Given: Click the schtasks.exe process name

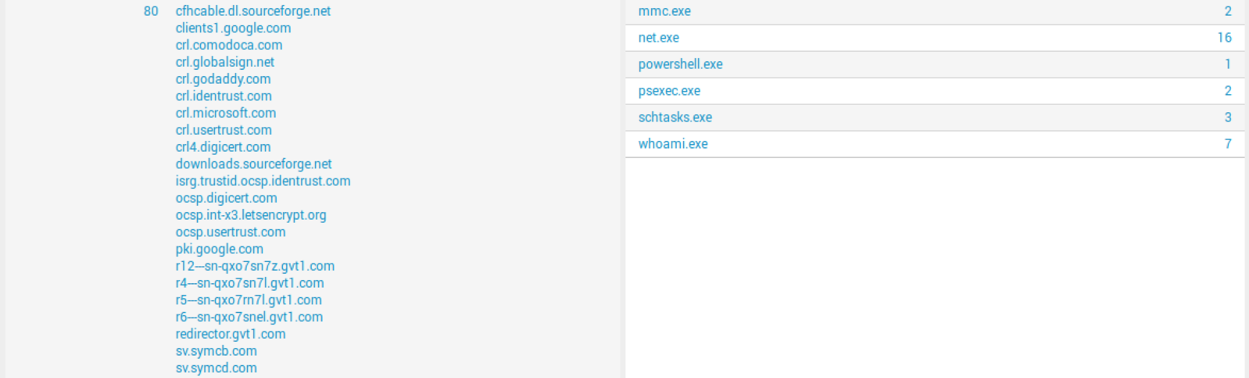Looking at the screenshot, I should click(x=675, y=117).
